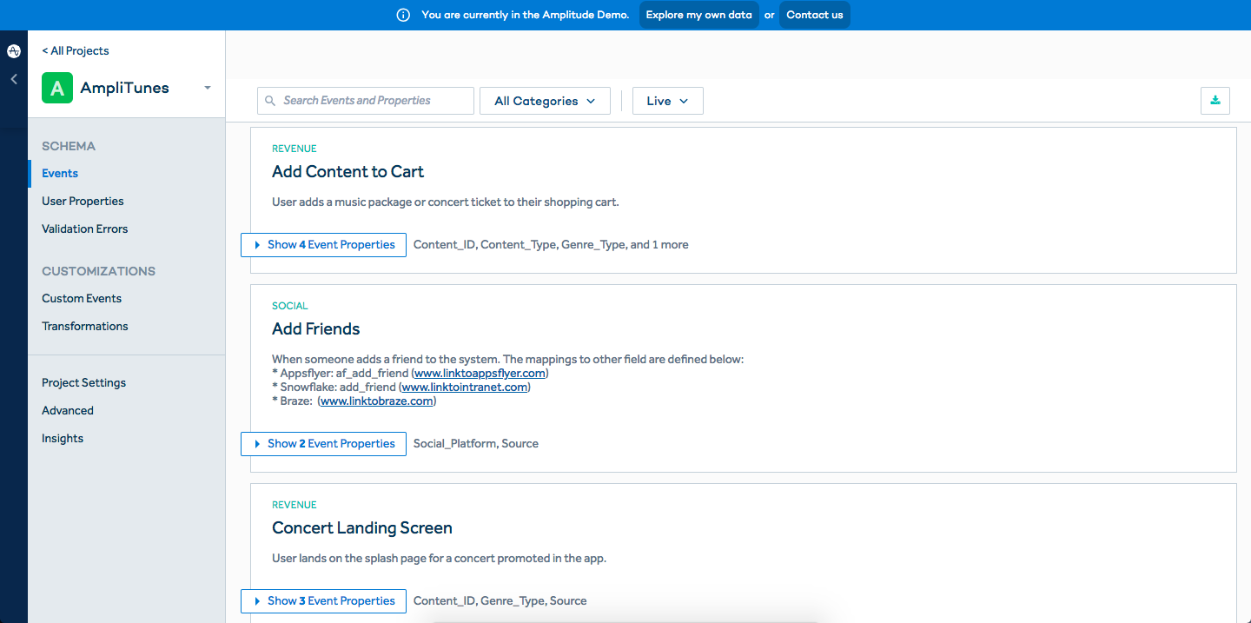Click the REVENUE label above Add Content to Cart
1251x623 pixels.
(x=295, y=149)
